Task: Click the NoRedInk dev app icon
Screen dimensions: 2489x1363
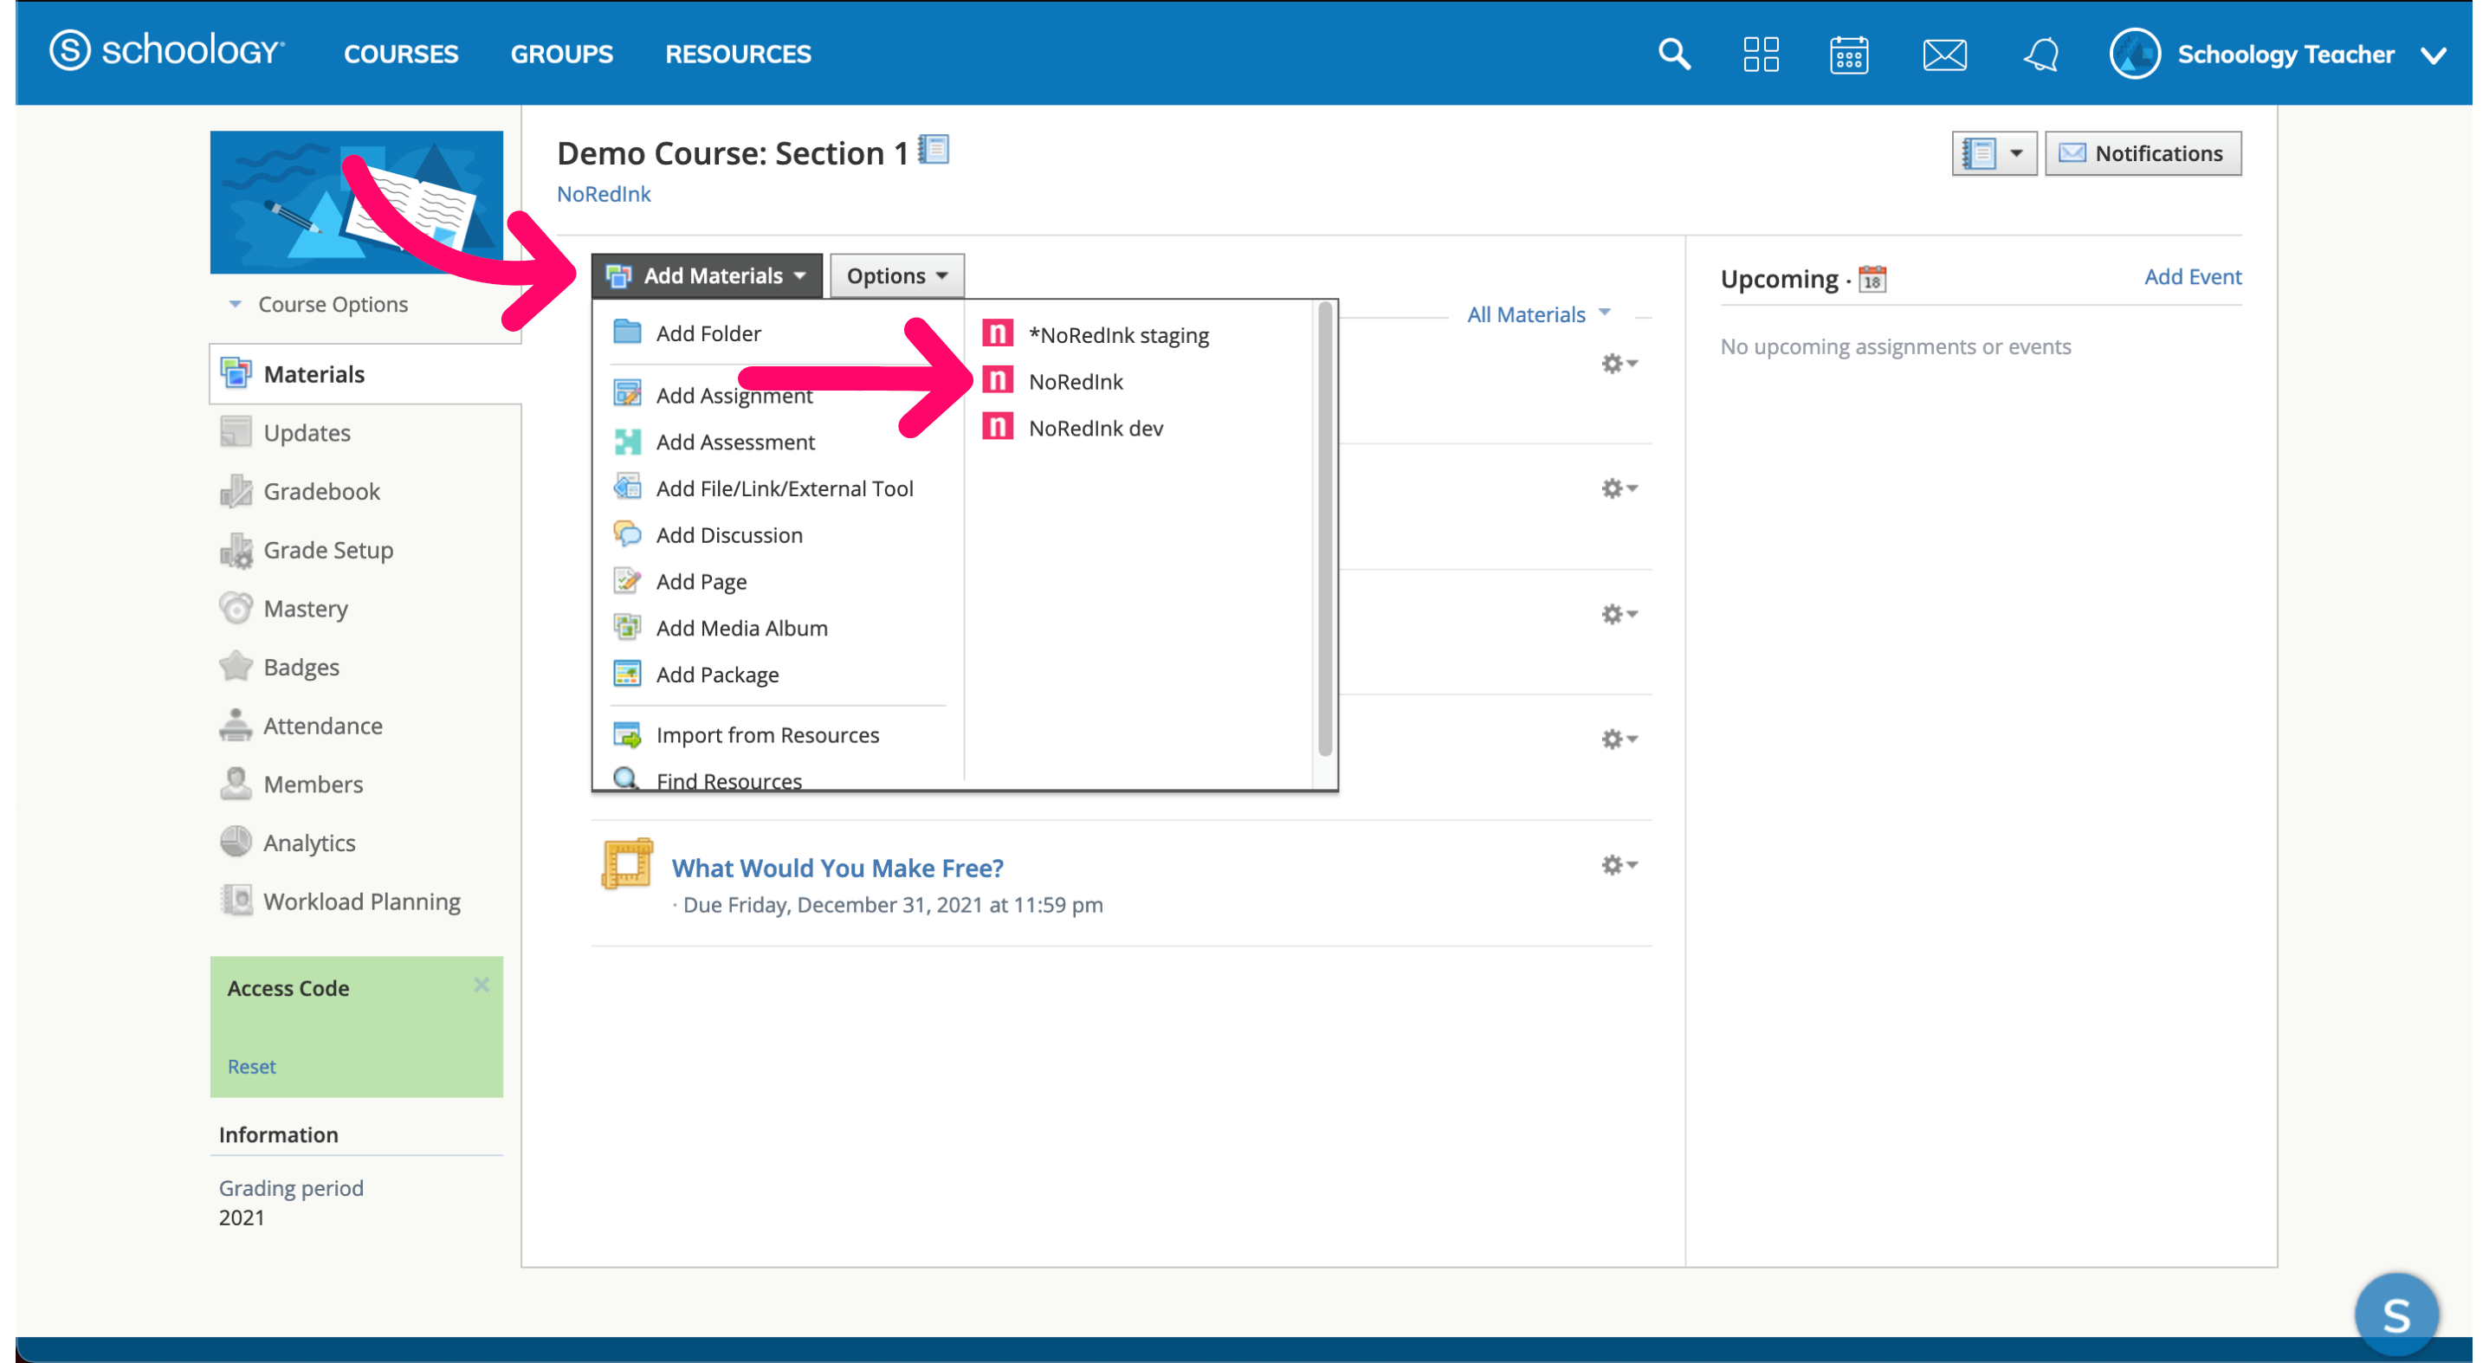Action: (997, 427)
